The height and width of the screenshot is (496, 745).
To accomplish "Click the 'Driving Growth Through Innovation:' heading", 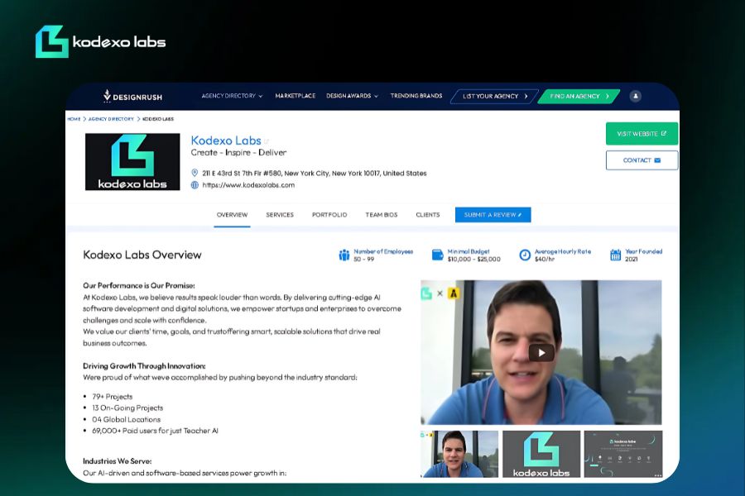I will click(144, 366).
